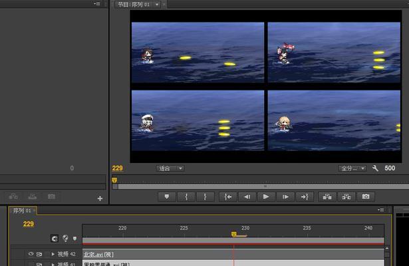Toggle eye visibility for track 视频 42
This screenshot has height=266, width=409.
coord(31,254)
